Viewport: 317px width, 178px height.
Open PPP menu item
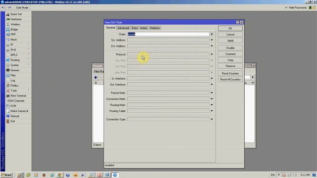pyautogui.click(x=13, y=35)
